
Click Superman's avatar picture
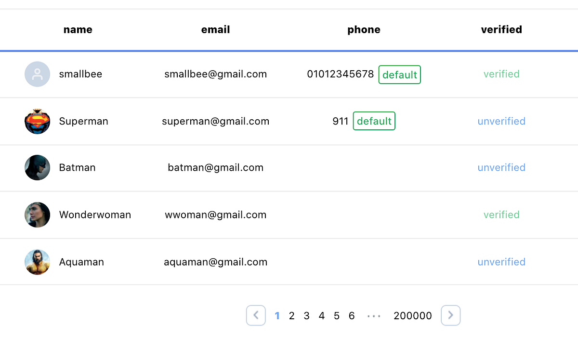37,121
